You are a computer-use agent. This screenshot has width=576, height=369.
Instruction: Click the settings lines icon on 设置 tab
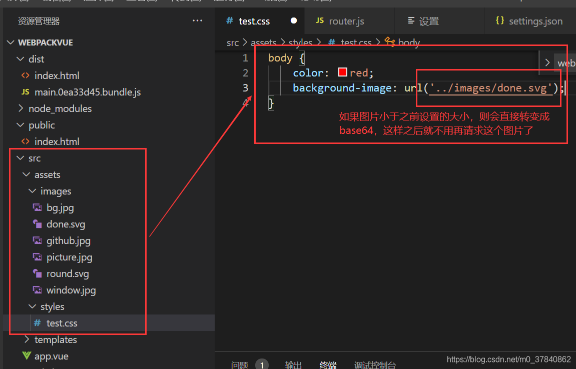click(411, 20)
